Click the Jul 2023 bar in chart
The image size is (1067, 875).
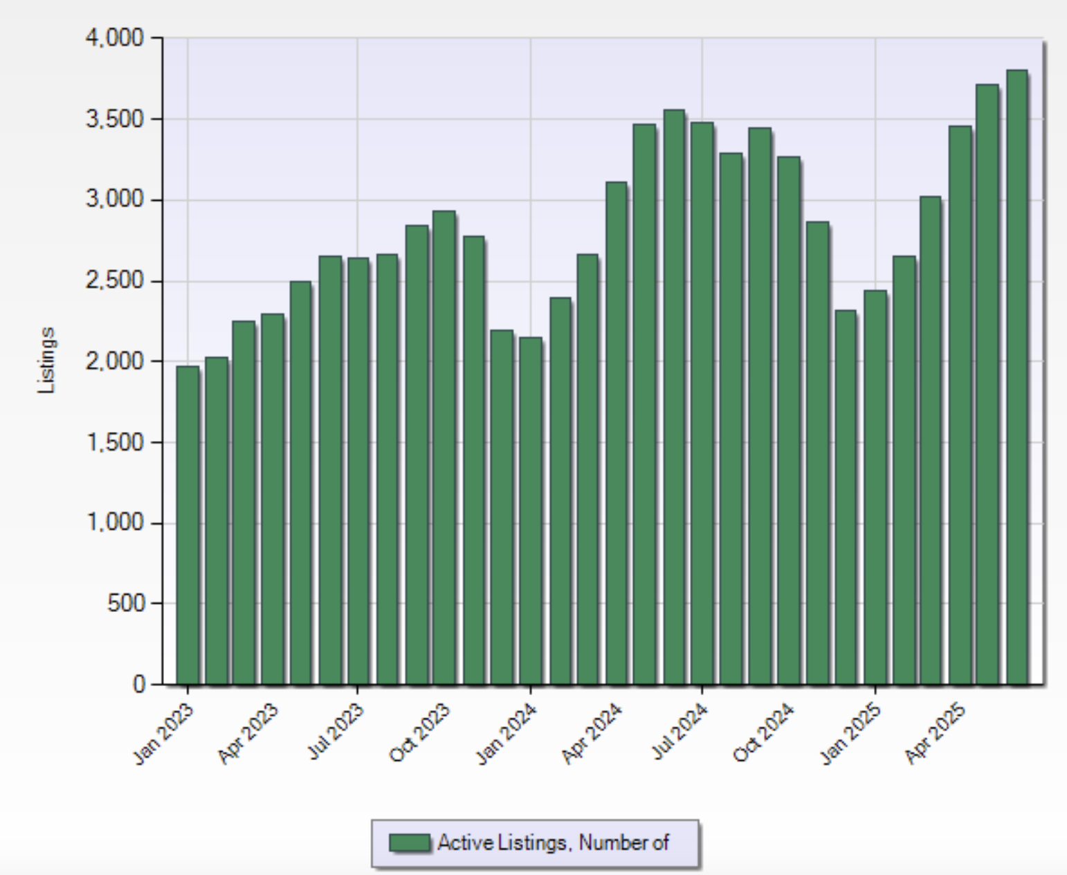tap(358, 471)
